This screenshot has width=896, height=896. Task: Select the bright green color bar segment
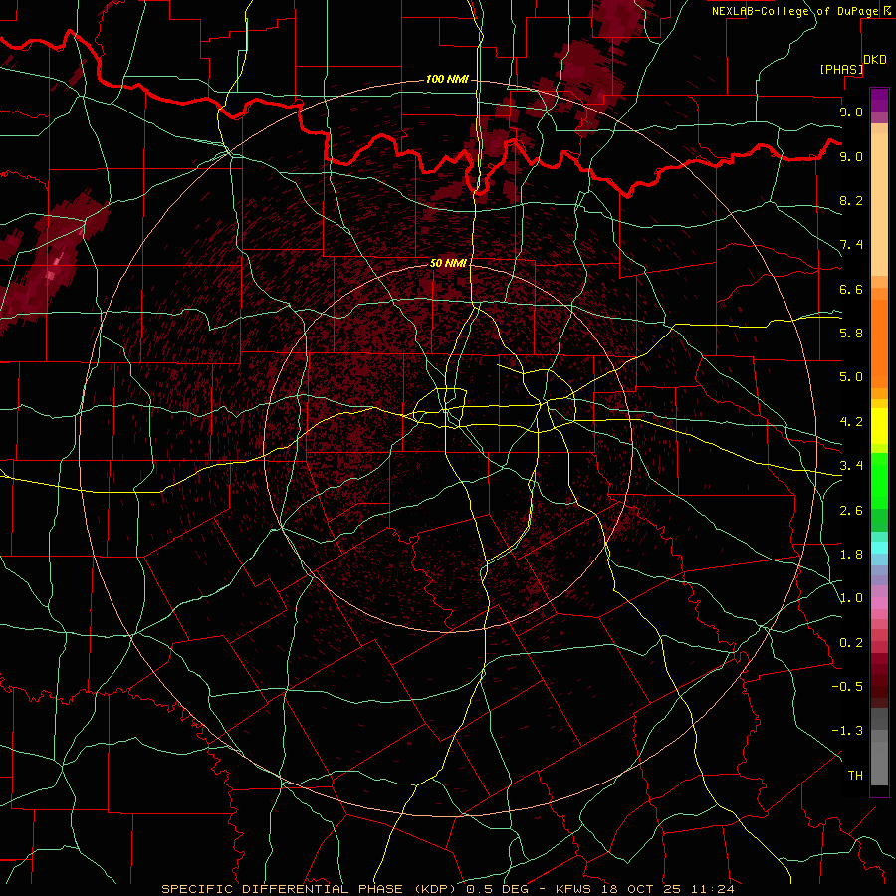(x=879, y=481)
